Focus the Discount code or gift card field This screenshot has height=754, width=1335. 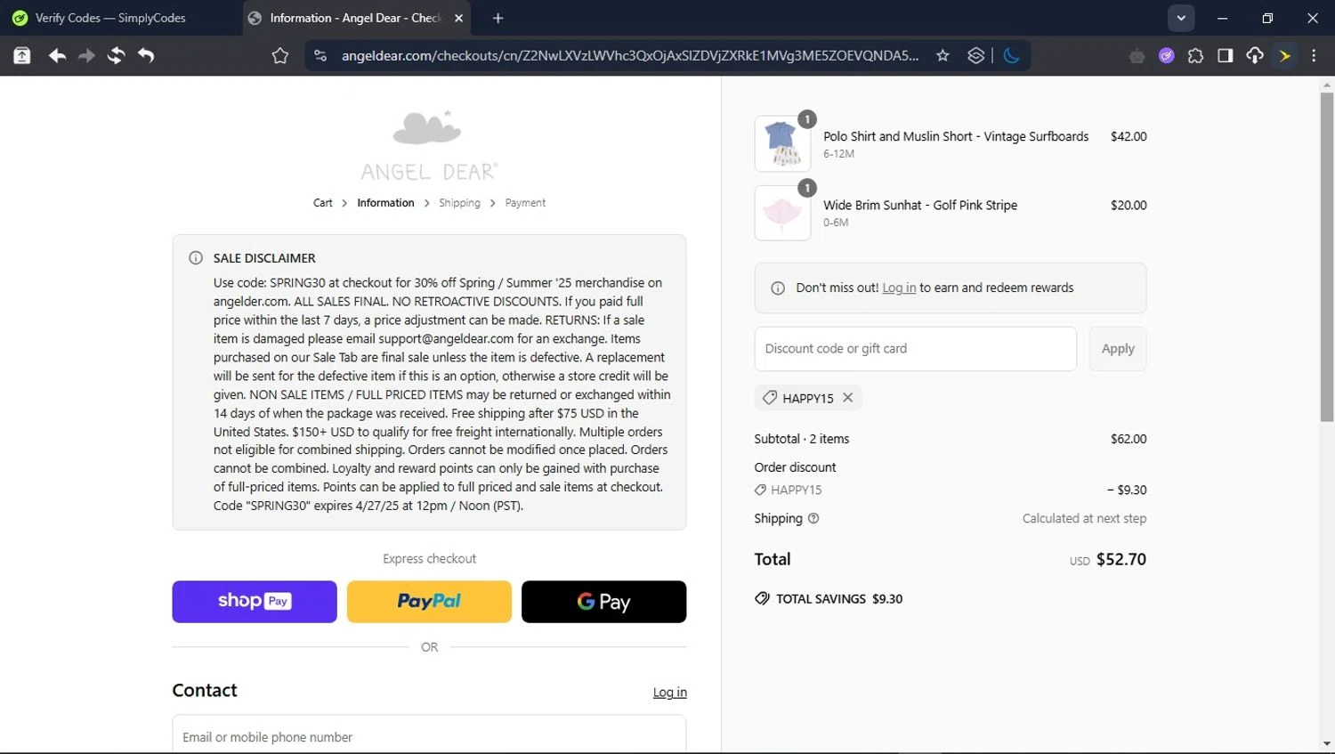[x=915, y=349]
